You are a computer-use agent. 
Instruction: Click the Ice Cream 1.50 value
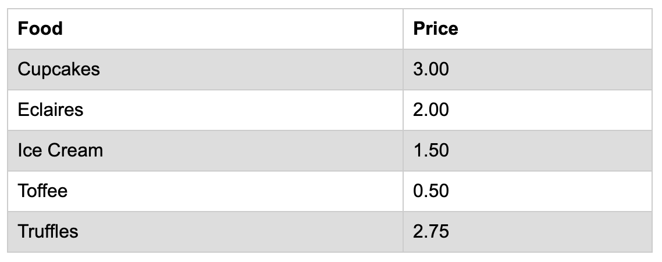[431, 151]
